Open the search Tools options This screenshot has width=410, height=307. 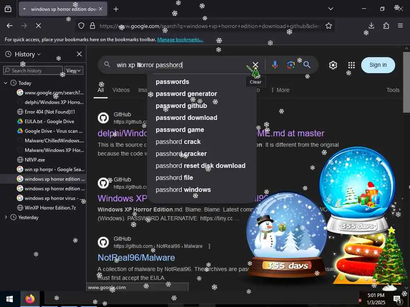tap(393, 90)
